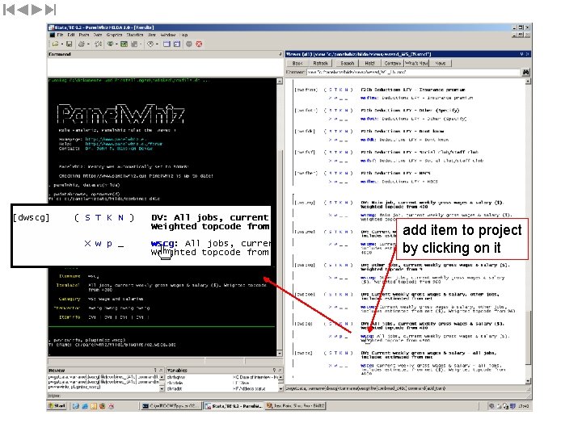Screen dimensions: 582x436
Task: Click the Review pane scrollbar down arrow
Action: [162, 388]
